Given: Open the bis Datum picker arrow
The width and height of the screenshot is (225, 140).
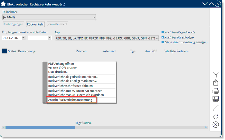Looking at the screenshot, I should tap(50, 38).
